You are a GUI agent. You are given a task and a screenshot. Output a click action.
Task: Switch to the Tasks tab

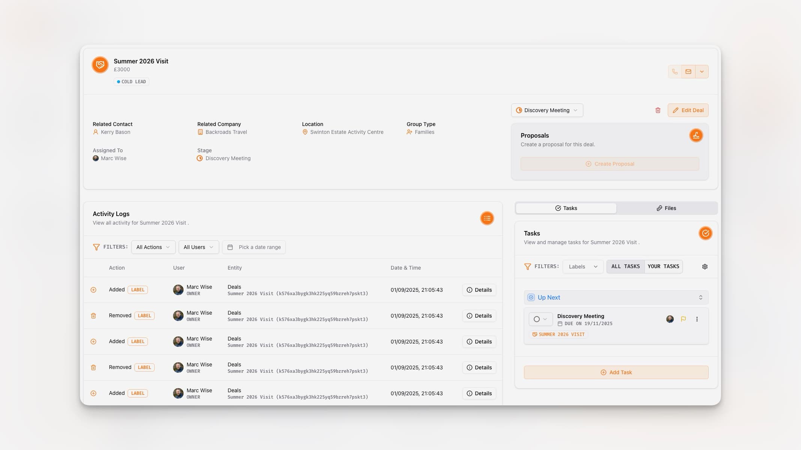pos(566,208)
